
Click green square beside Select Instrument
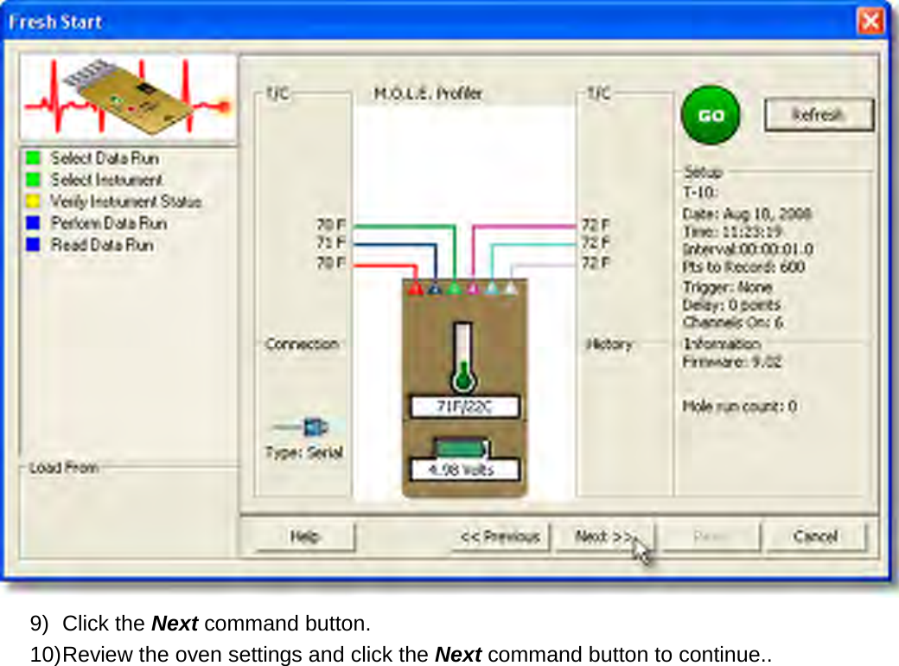[33, 180]
